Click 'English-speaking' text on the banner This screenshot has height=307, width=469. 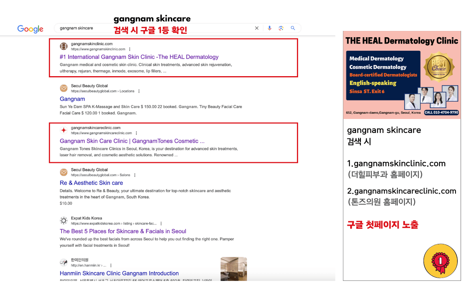tap(373, 83)
